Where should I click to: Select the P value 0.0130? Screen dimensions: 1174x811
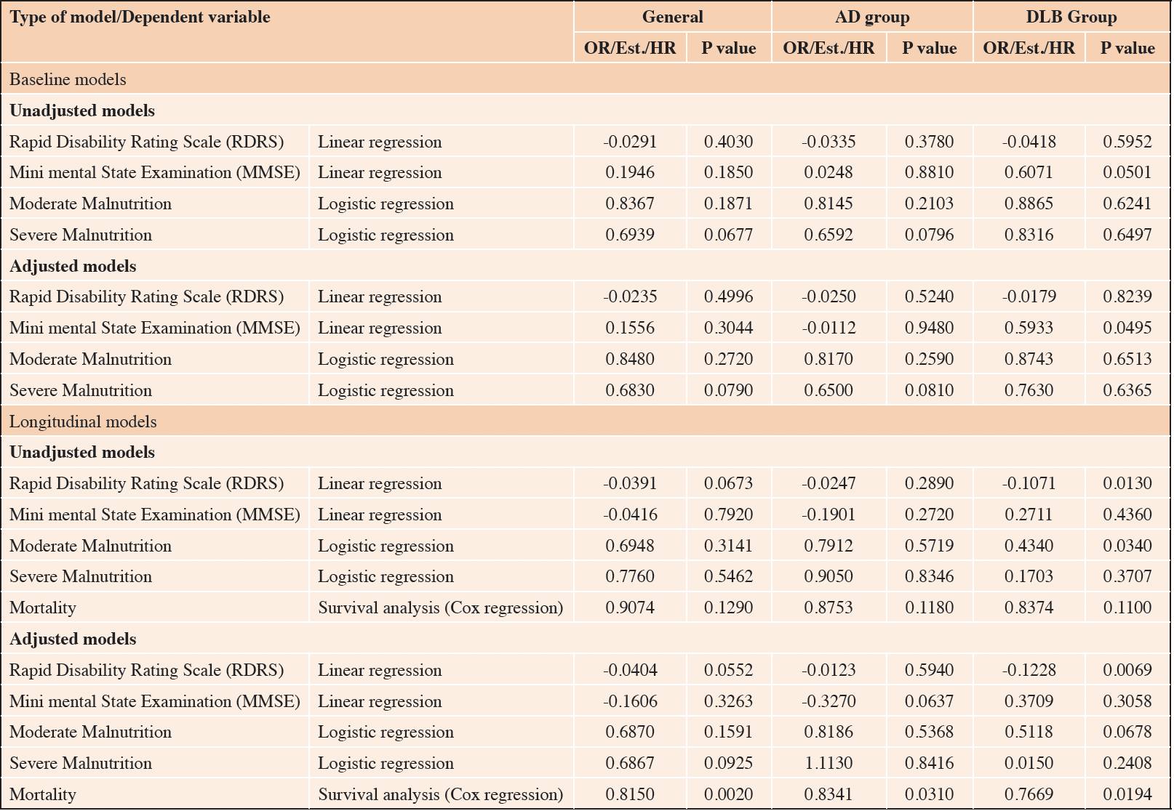(x=1127, y=483)
